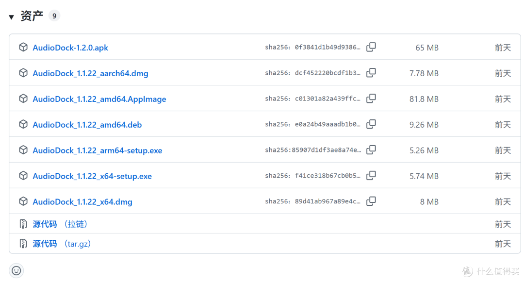Open the smiley emoji reaction picker
The width and height of the screenshot is (524, 282).
pyautogui.click(x=16, y=271)
